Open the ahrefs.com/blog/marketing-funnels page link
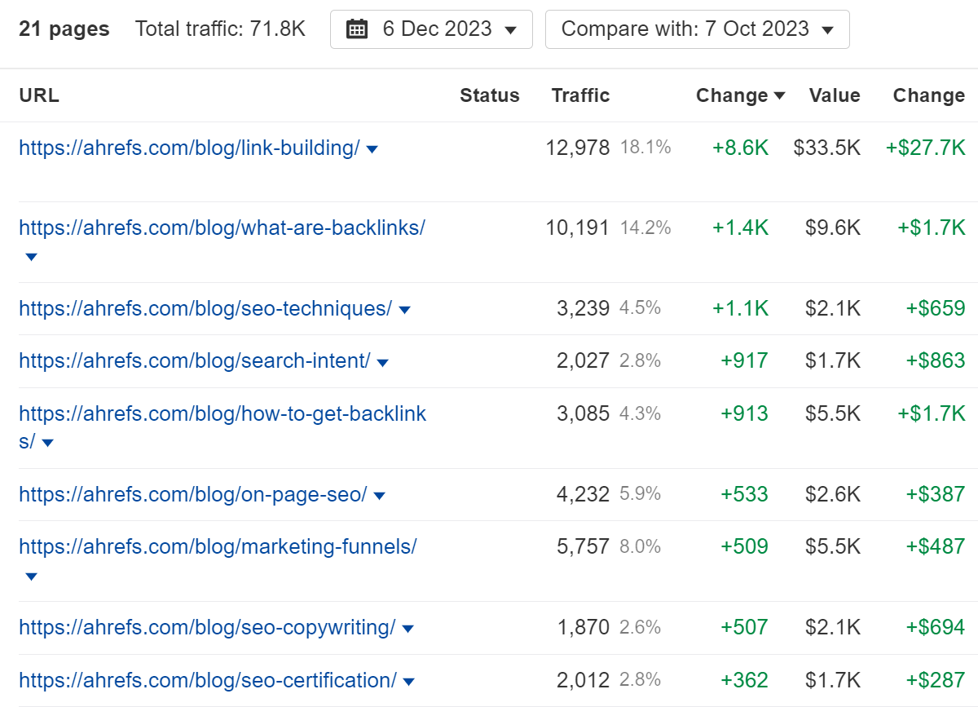Image resolution: width=978 pixels, height=707 pixels. point(217,547)
